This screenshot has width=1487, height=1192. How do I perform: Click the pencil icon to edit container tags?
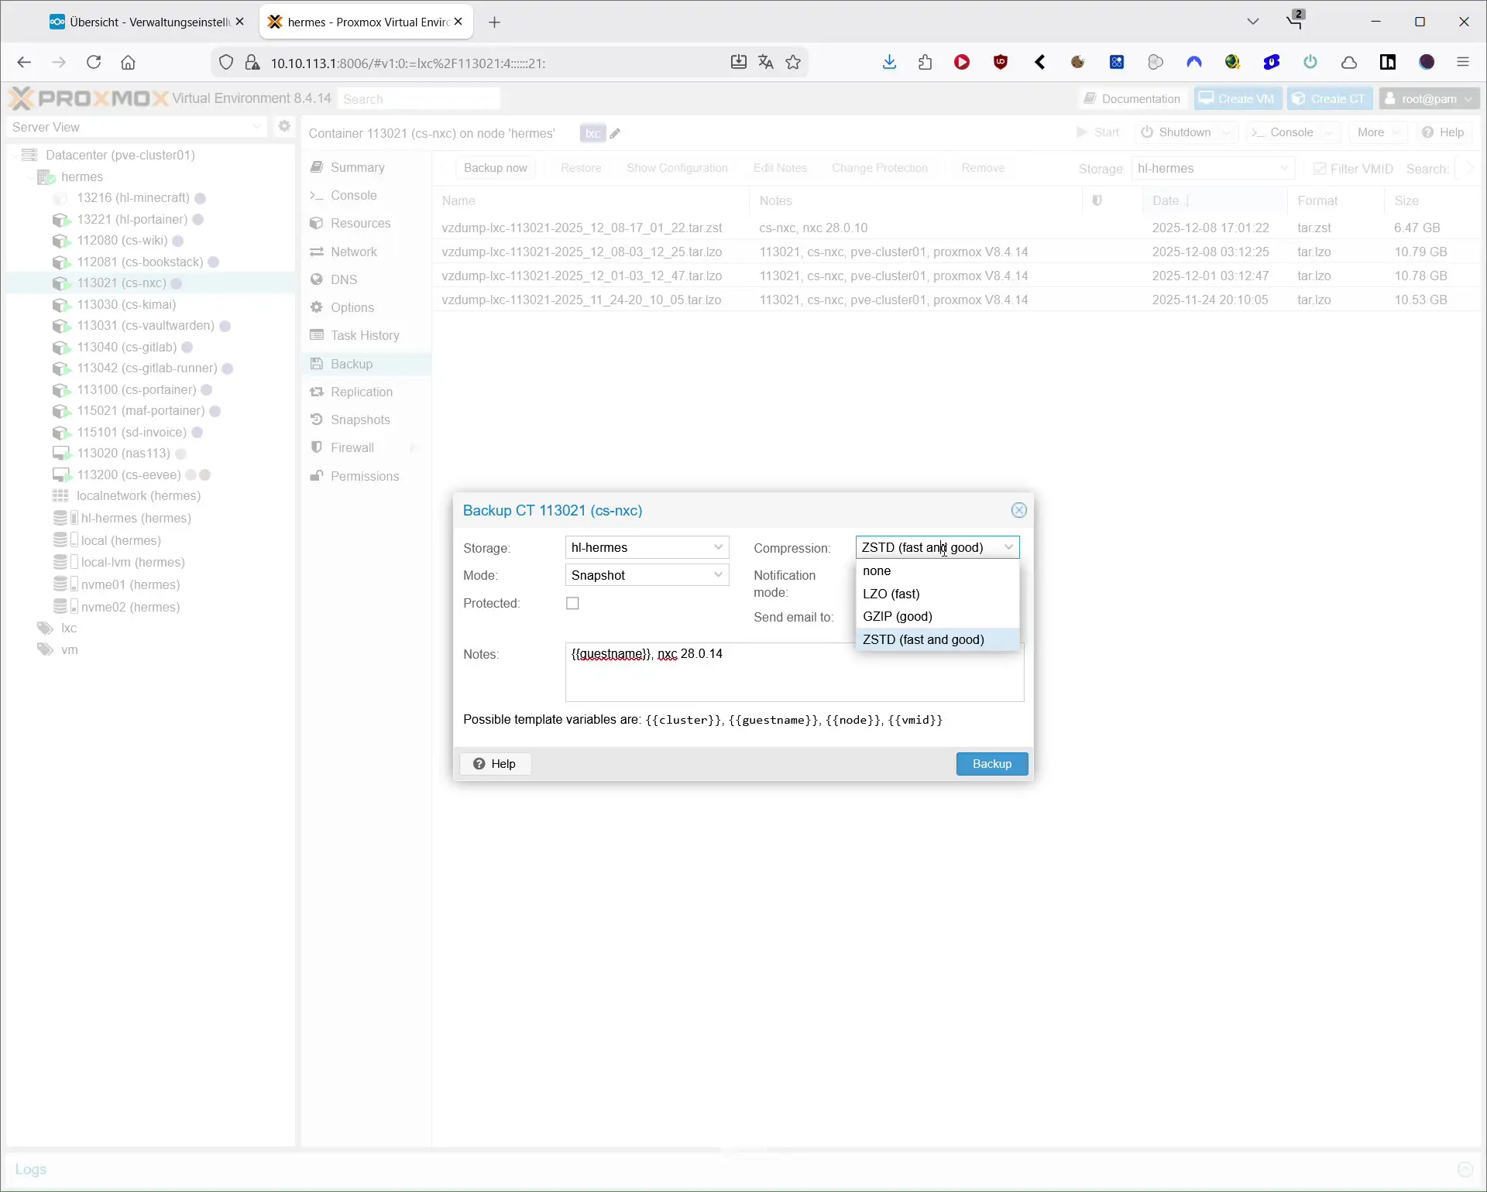point(614,133)
